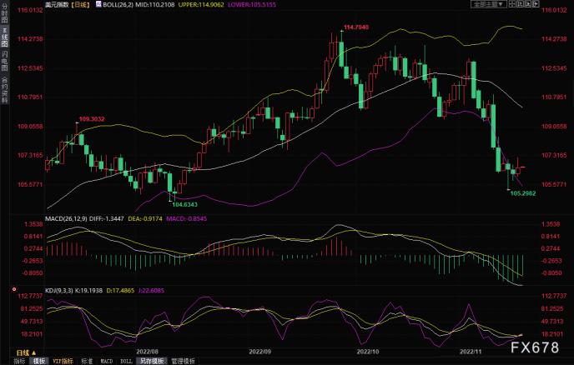Click the K:19.1938 value
Viewport: 574px width, 365px height.
(88, 291)
